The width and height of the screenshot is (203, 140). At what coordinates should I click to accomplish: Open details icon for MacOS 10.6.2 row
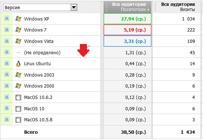pos(7,97)
